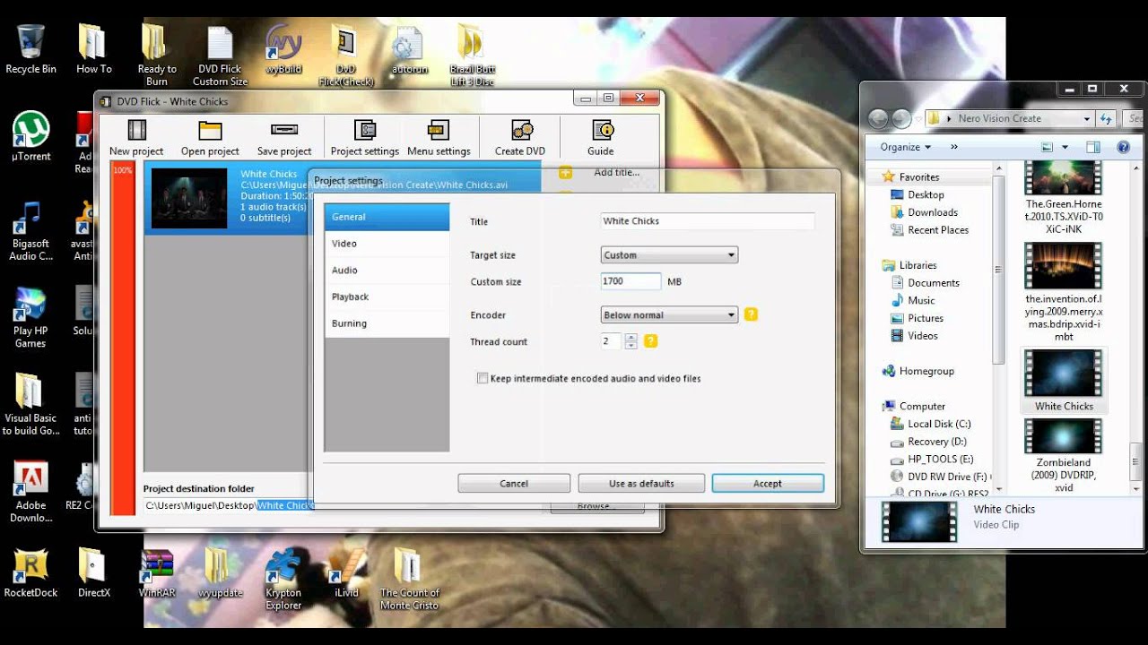Click the yellow help icon beside Encoder
The width and height of the screenshot is (1148, 645).
(752, 314)
